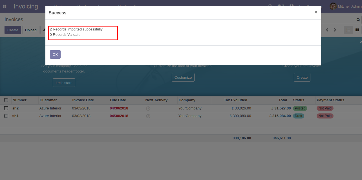Click the Invoices breadcrumb heading

(14, 19)
